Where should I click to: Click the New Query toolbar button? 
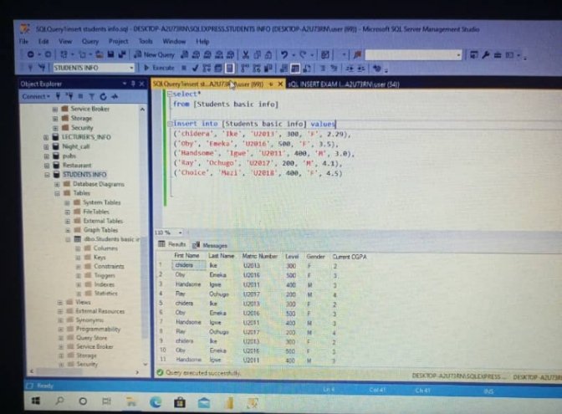pyautogui.click(x=154, y=54)
